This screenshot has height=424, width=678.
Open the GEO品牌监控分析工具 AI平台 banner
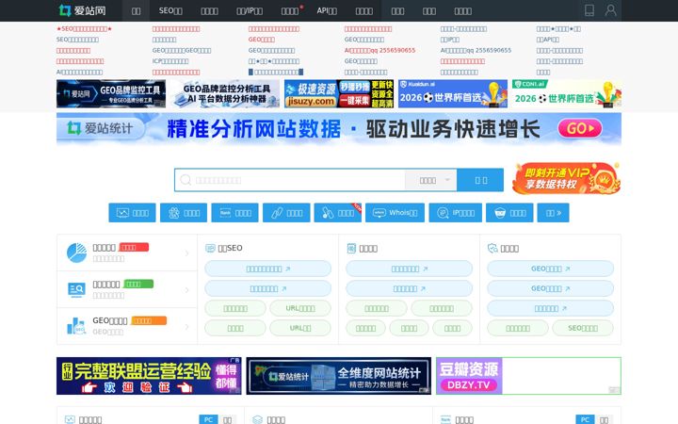pyautogui.click(x=225, y=93)
